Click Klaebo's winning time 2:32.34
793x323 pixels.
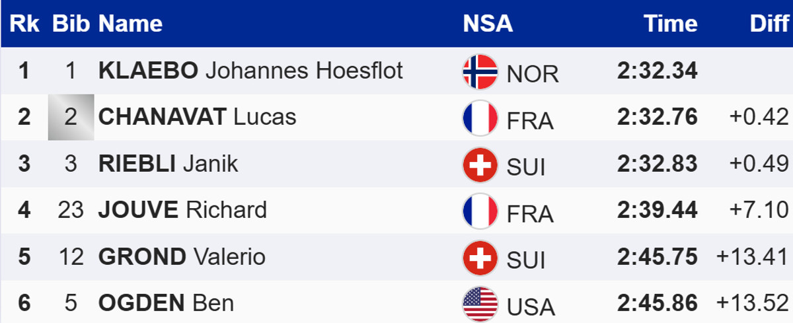[658, 71]
